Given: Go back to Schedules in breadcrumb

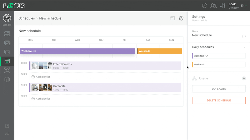Looking at the screenshot, I should 27,18.
